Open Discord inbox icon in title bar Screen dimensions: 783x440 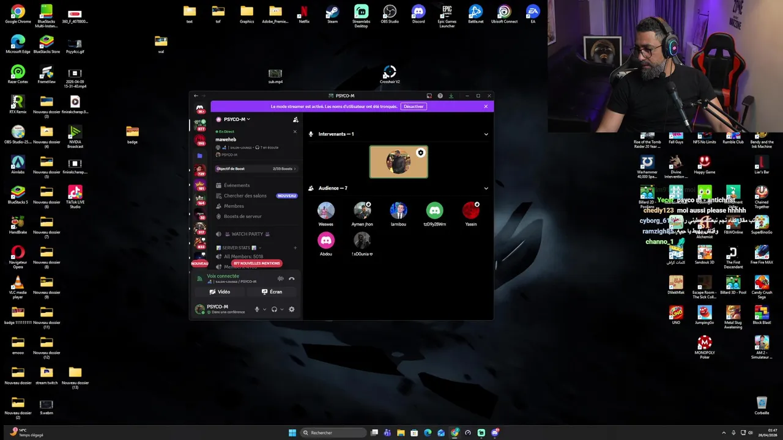(x=429, y=96)
